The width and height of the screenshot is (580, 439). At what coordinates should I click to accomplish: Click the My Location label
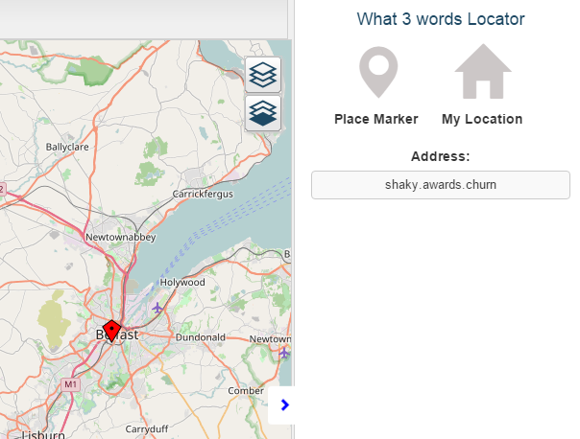pyautogui.click(x=482, y=119)
